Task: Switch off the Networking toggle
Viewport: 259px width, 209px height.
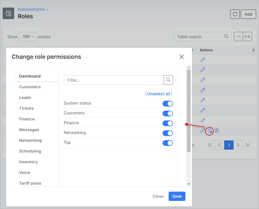Action: (167, 133)
